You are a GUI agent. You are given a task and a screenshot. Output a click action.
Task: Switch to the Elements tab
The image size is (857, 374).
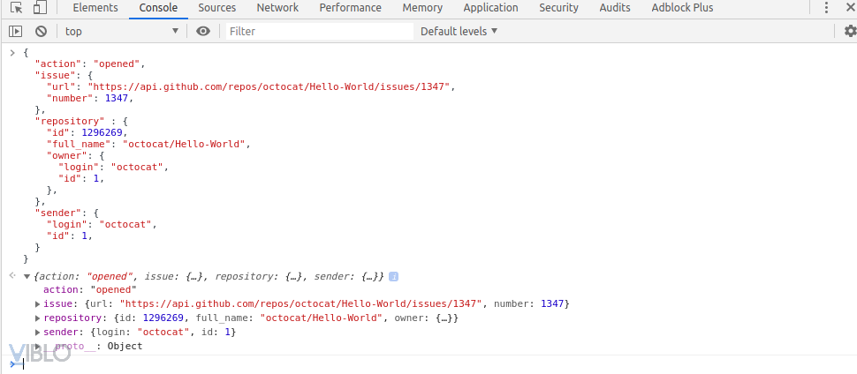point(95,8)
